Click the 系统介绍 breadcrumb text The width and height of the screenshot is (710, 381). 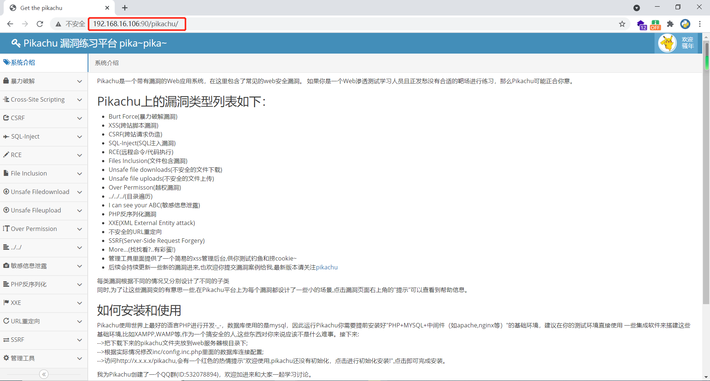[x=106, y=63]
